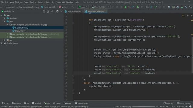Open the Build menu
The height and width of the screenshot is (108, 193).
tap(48, 2)
